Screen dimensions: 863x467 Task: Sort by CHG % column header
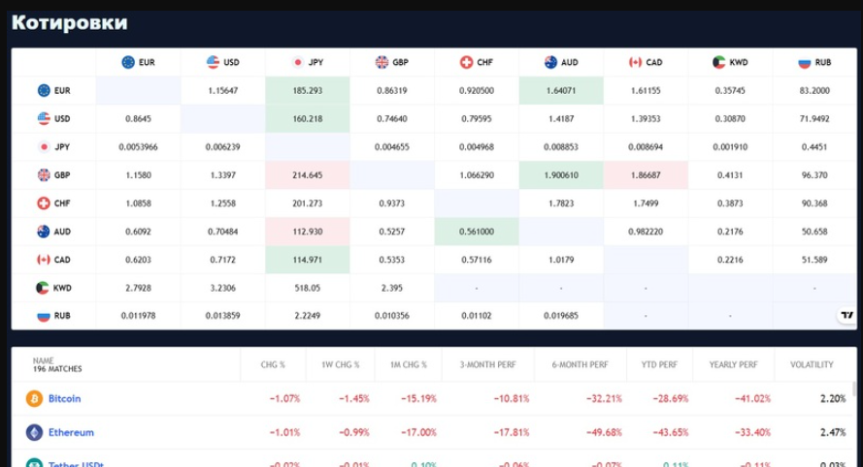(x=273, y=365)
